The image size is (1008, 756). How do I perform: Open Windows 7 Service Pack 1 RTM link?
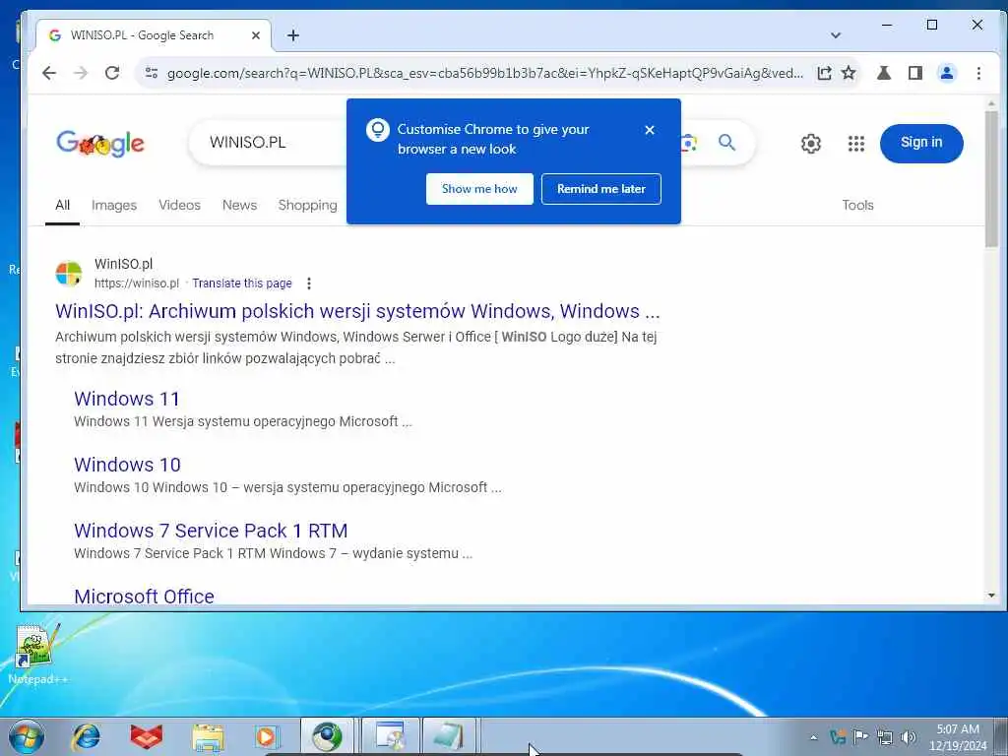211,531
